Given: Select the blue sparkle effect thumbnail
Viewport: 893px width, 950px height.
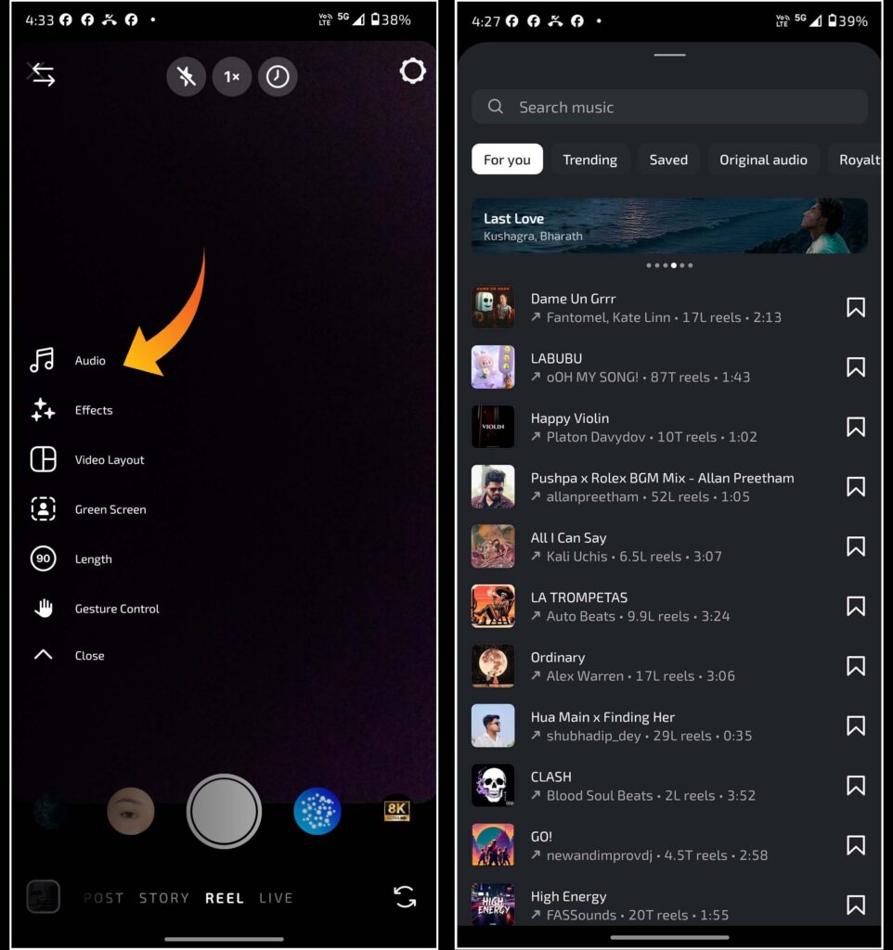Looking at the screenshot, I should [x=317, y=811].
